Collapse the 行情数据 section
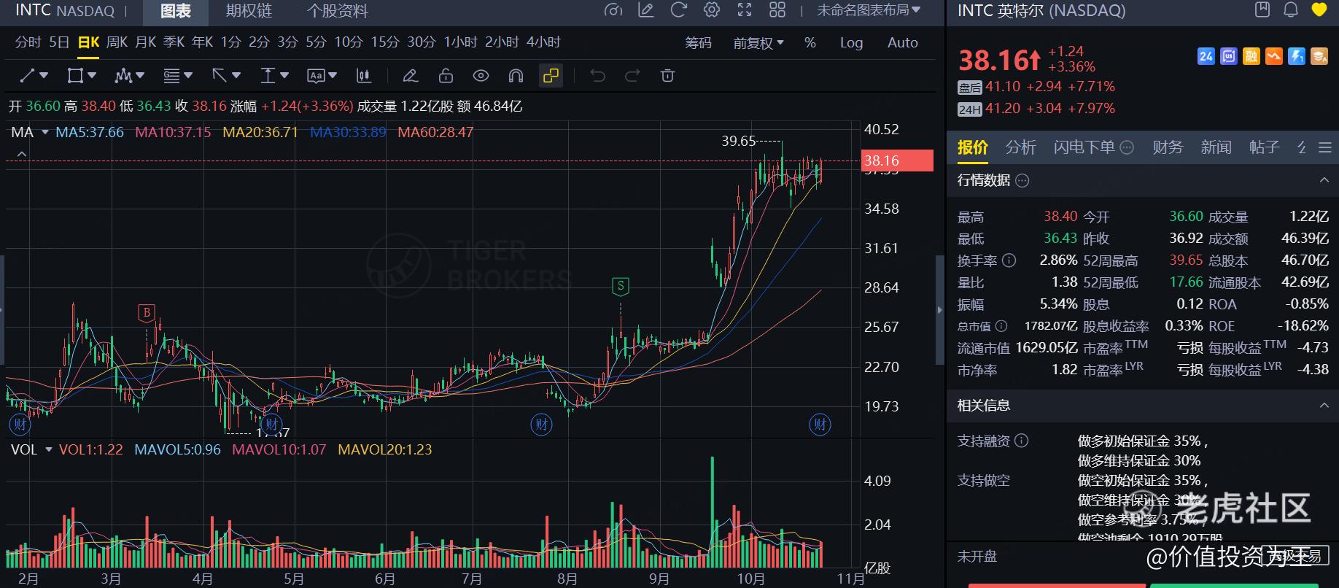The width and height of the screenshot is (1339, 588). tap(1324, 180)
